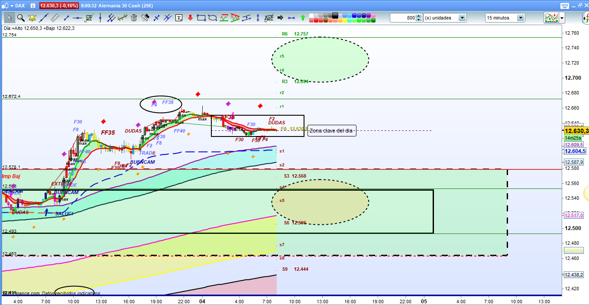Screen dimensions: 589x305
Task: Choose the rectangle drawing tool
Action: tap(201, 18)
